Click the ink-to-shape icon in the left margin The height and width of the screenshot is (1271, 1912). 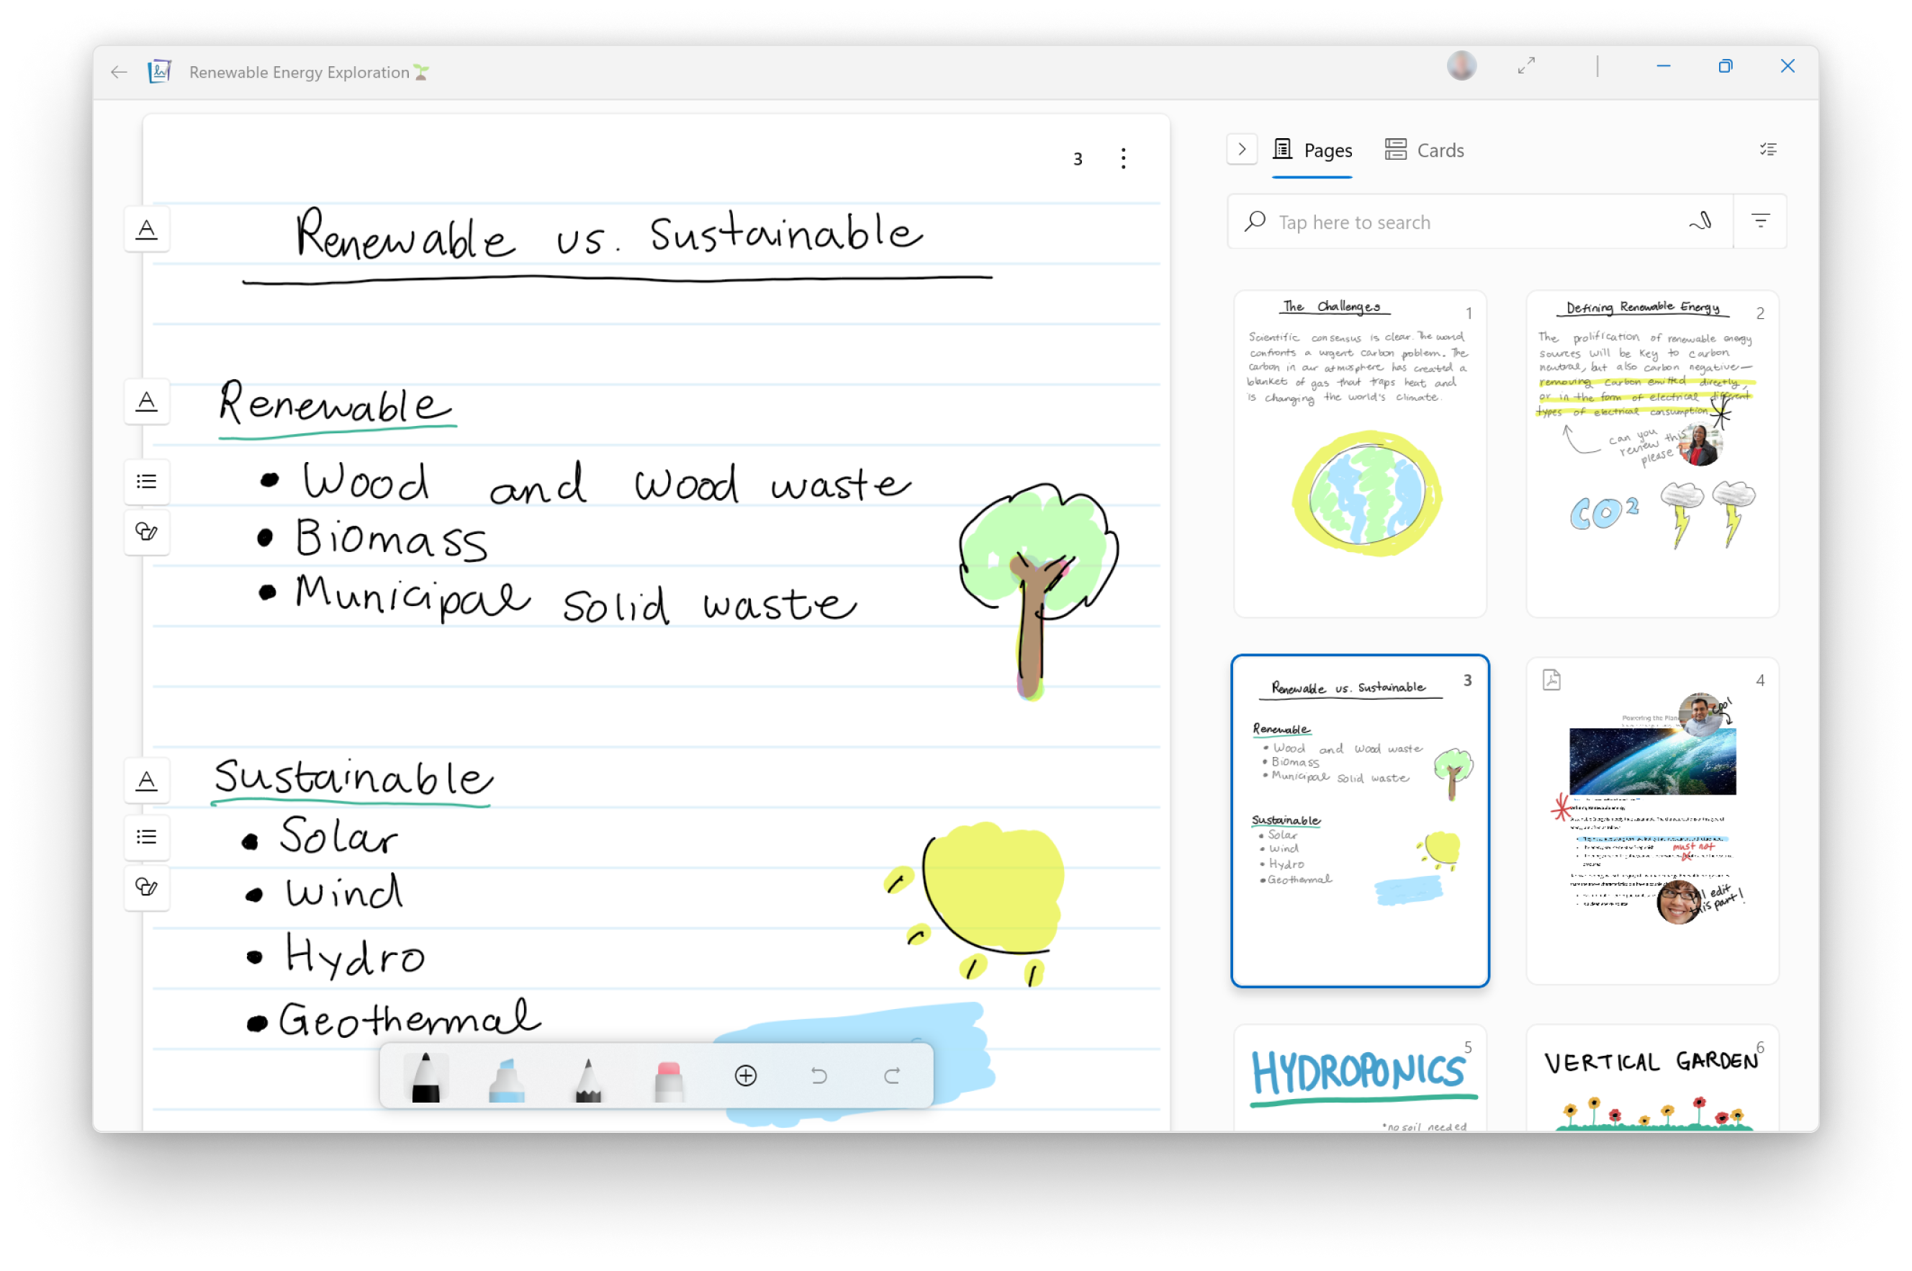click(147, 533)
